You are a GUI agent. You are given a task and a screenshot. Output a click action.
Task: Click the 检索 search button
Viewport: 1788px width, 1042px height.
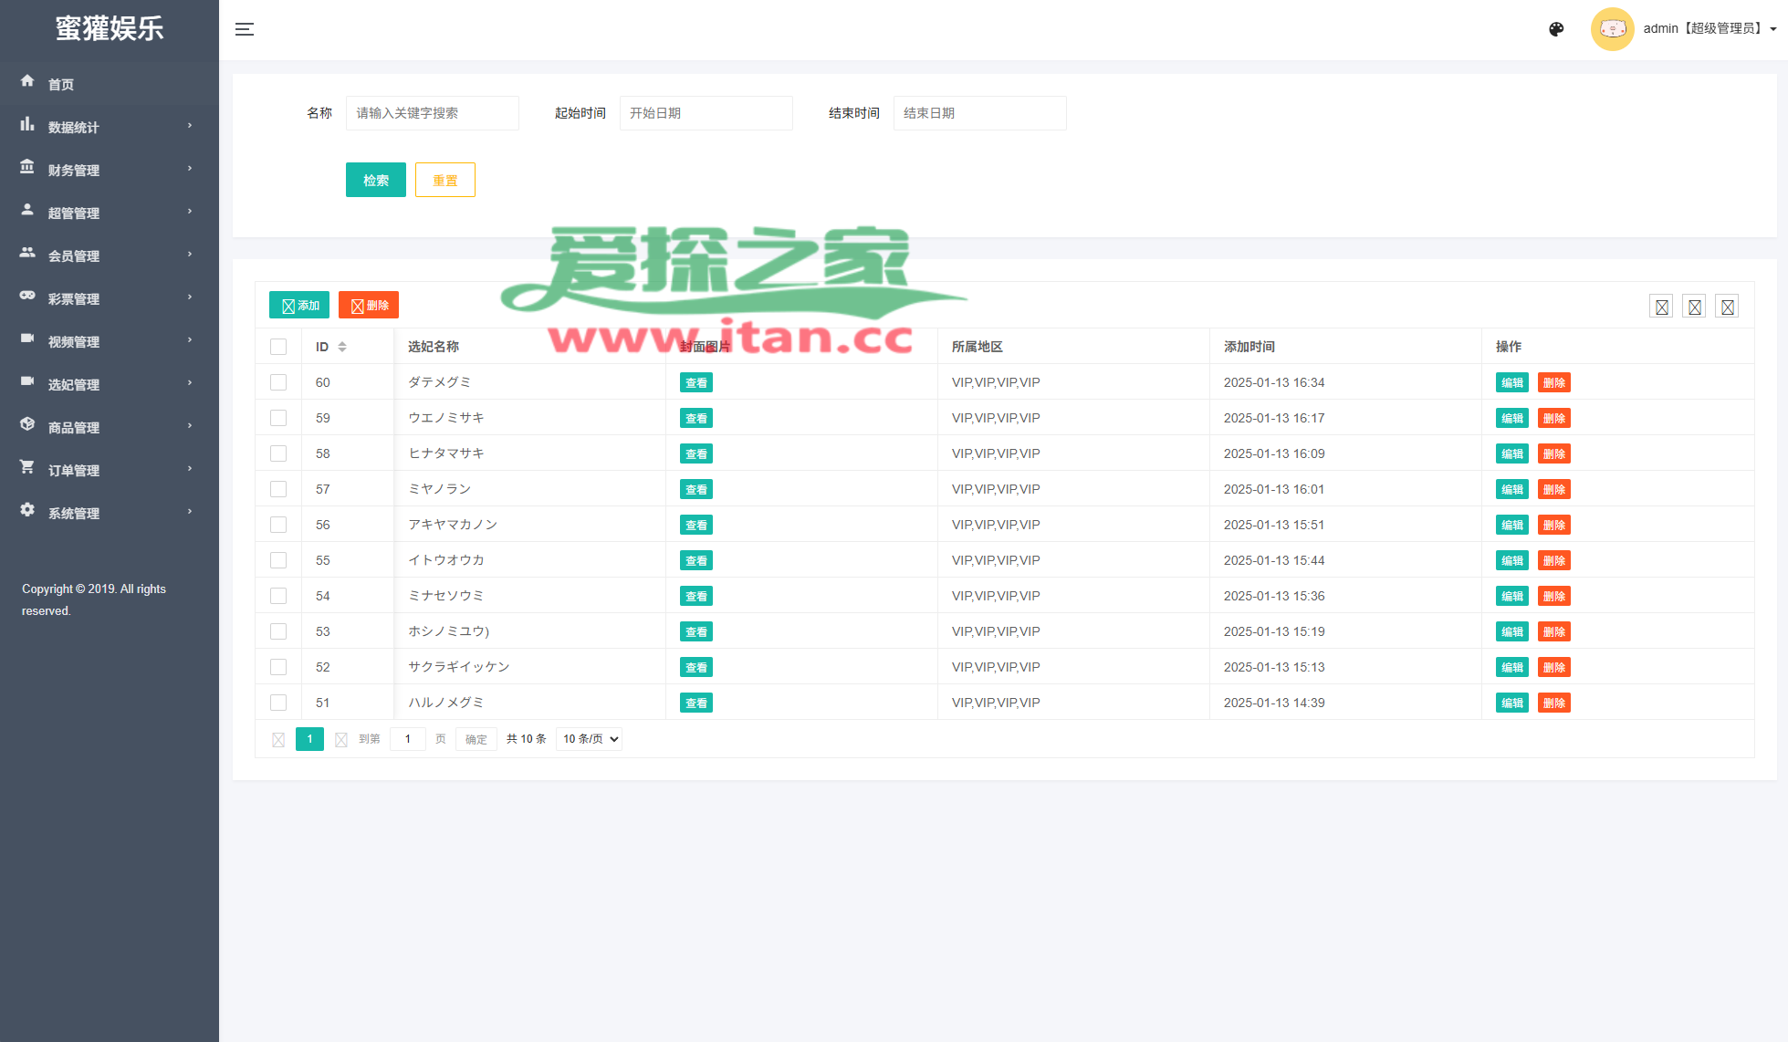[x=375, y=180]
